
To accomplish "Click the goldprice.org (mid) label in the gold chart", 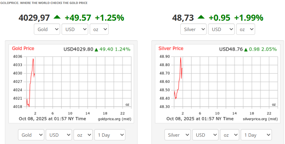I will pyautogui.click(x=114, y=119).
